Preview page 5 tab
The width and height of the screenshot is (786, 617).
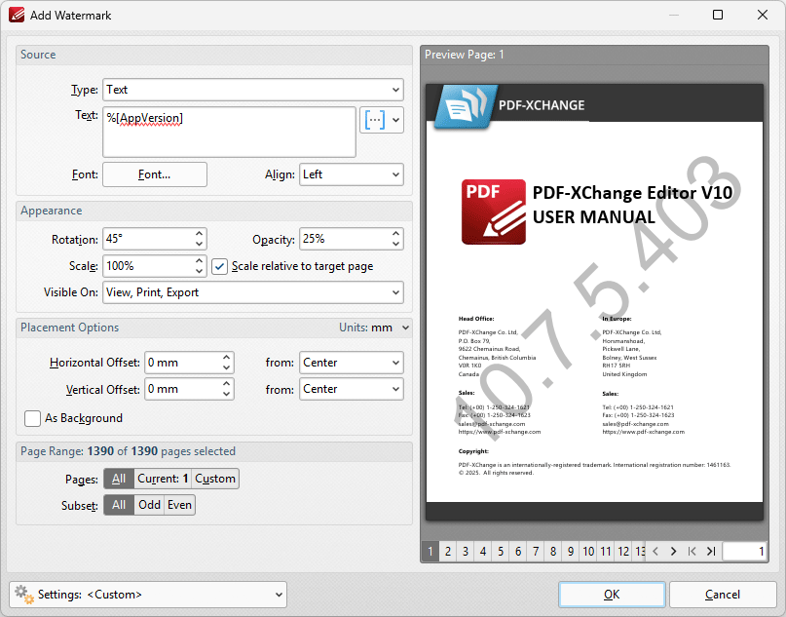click(x=501, y=552)
